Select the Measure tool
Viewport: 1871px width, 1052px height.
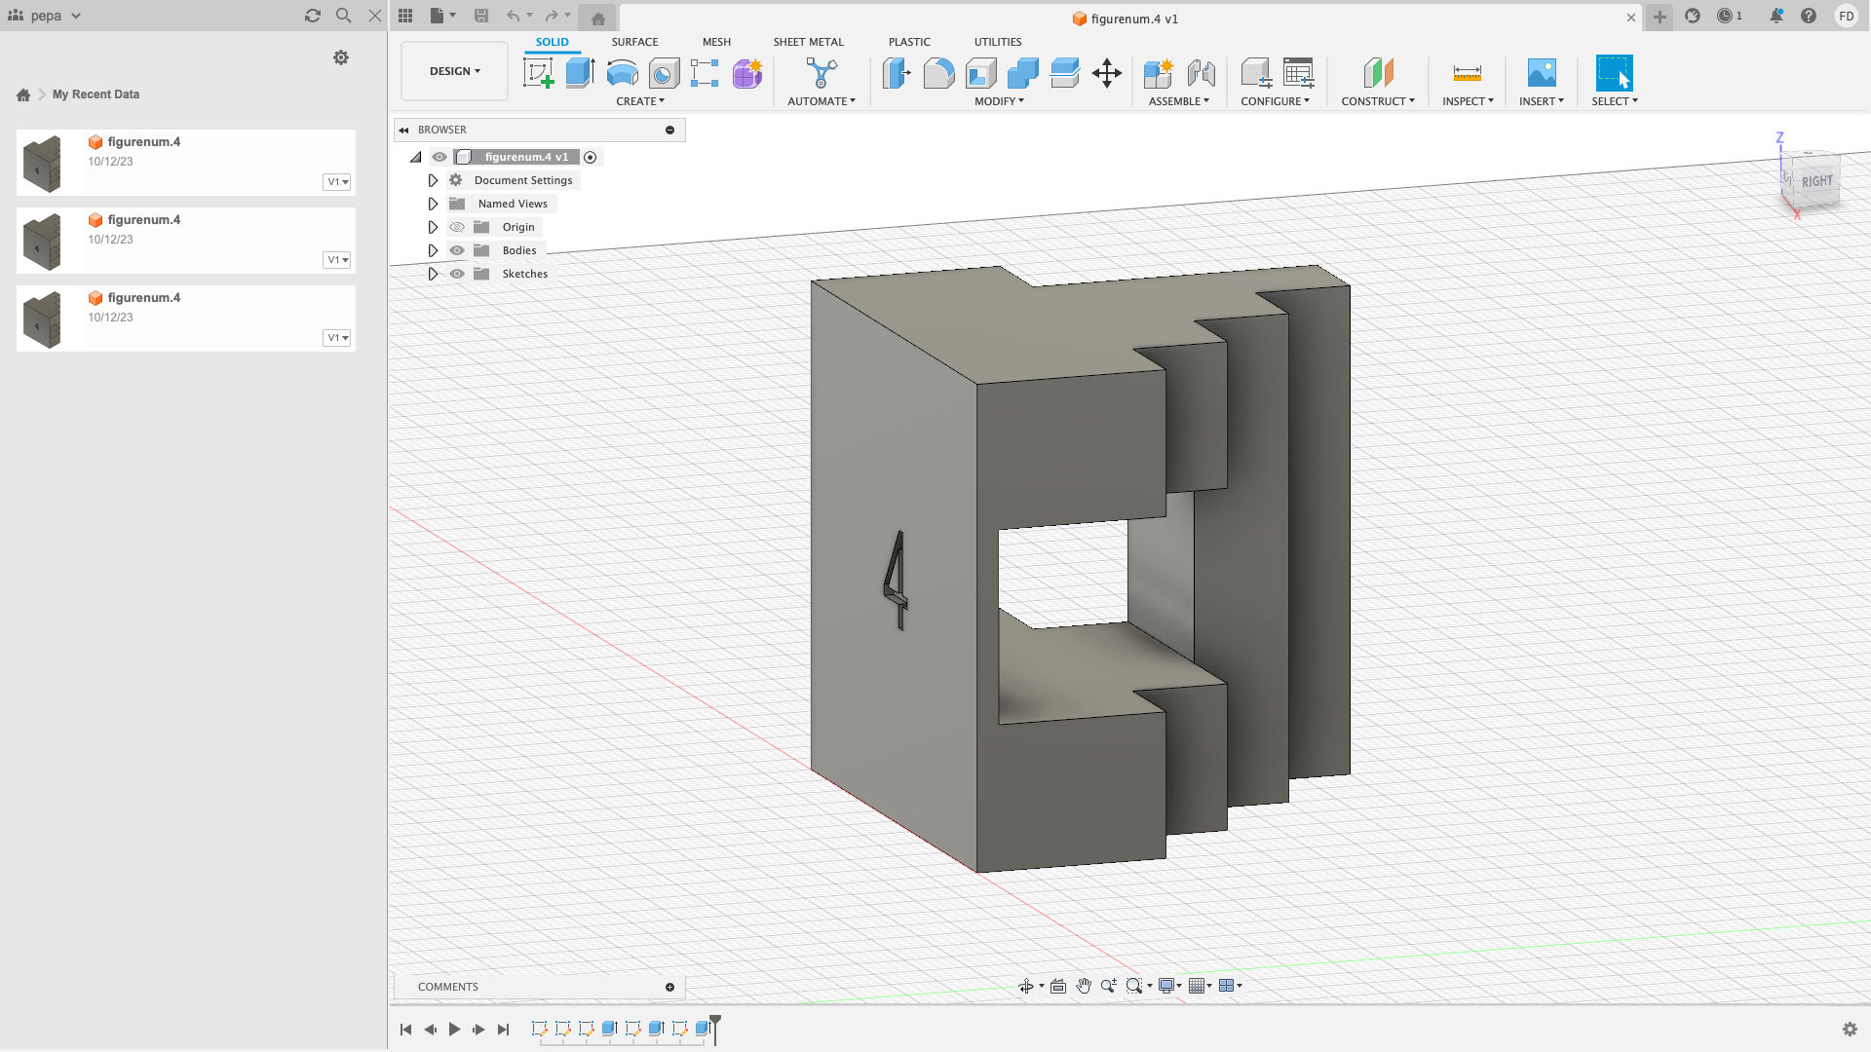click(x=1467, y=73)
